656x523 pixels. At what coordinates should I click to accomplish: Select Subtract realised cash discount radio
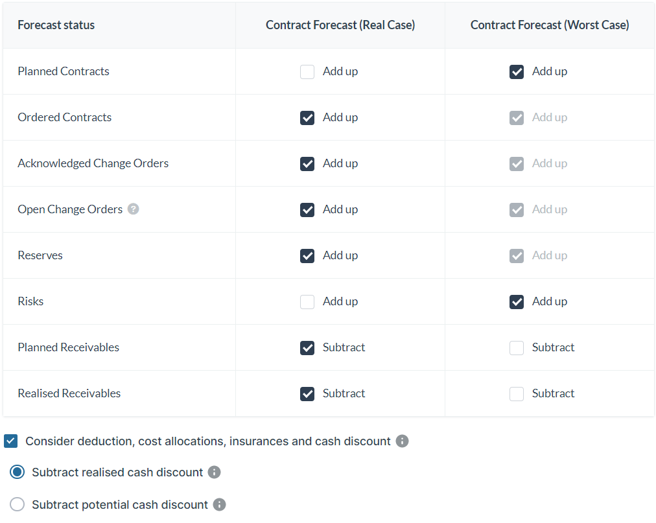(x=17, y=472)
